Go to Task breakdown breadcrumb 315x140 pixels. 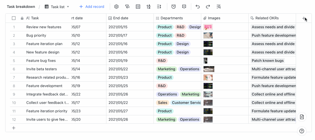[x=21, y=7]
